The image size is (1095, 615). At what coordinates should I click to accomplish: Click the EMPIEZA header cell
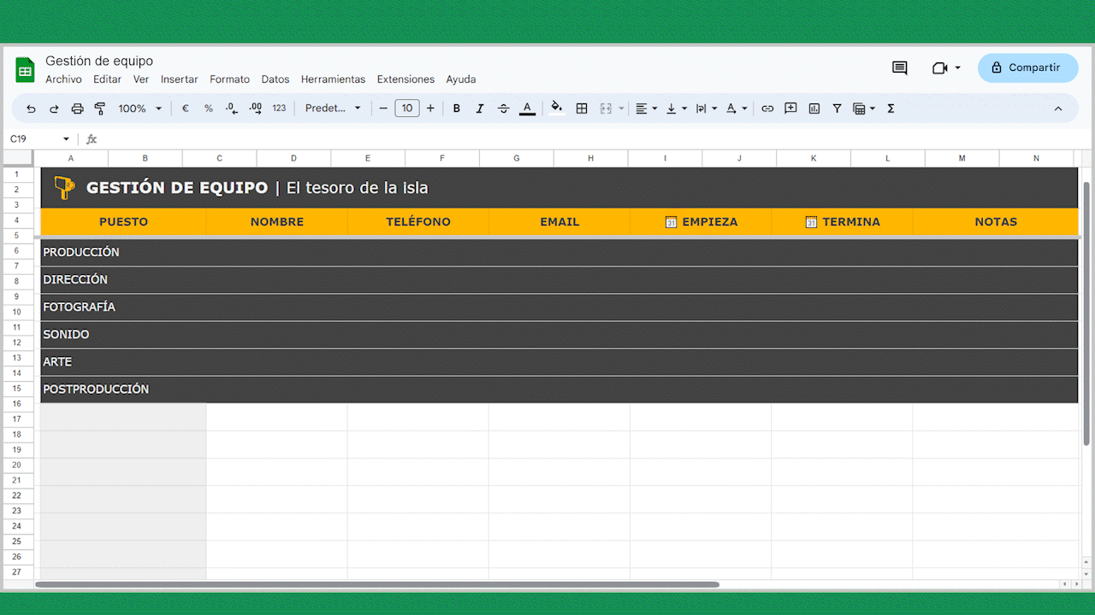click(701, 221)
